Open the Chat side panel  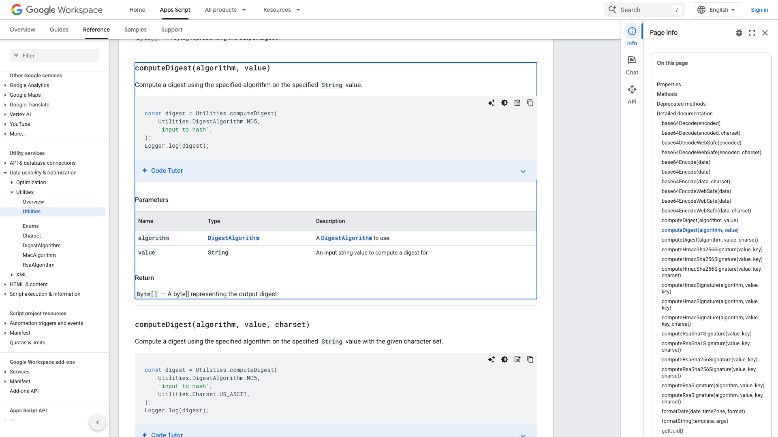point(632,65)
